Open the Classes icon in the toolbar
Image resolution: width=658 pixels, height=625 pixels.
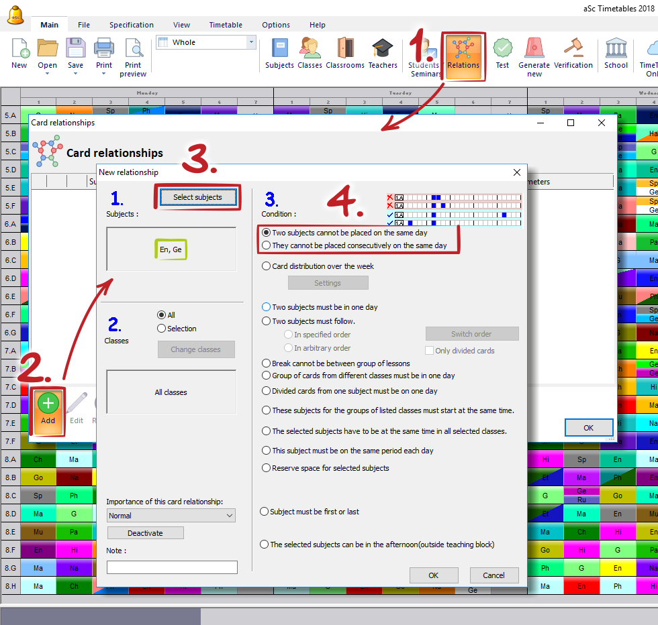[310, 54]
